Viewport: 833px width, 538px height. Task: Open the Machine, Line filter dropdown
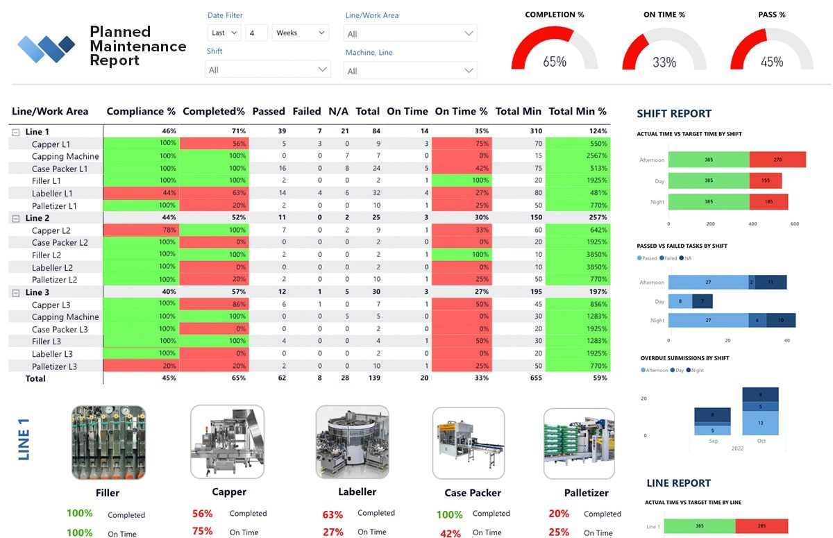[410, 71]
